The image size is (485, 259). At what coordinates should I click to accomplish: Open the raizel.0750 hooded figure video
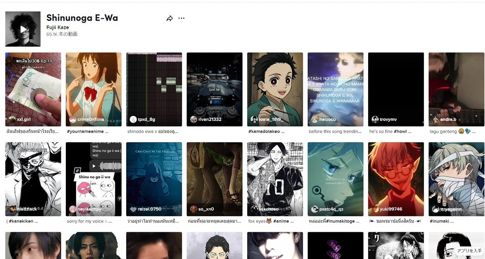(x=154, y=179)
